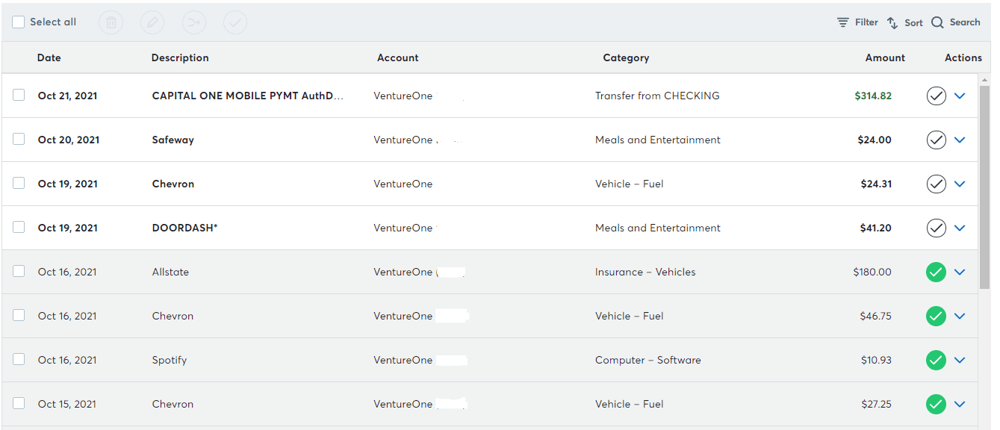The width and height of the screenshot is (1000, 430).
Task: Click the toolbar checkmark mark-reviewed icon
Action: (235, 22)
